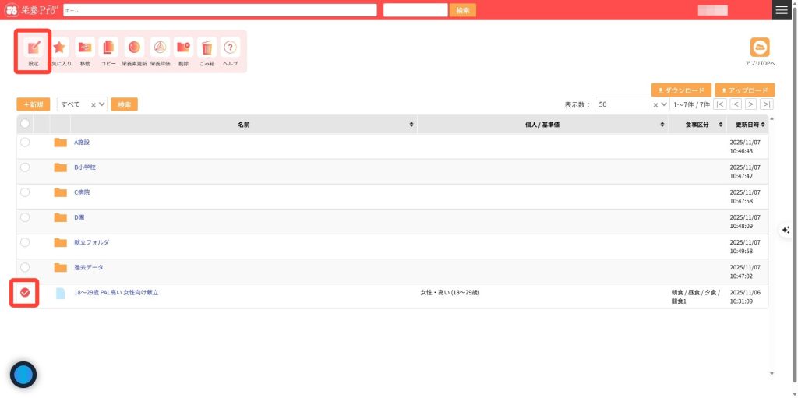
Task: Select the A施設 row radio button
Action: pos(25,143)
